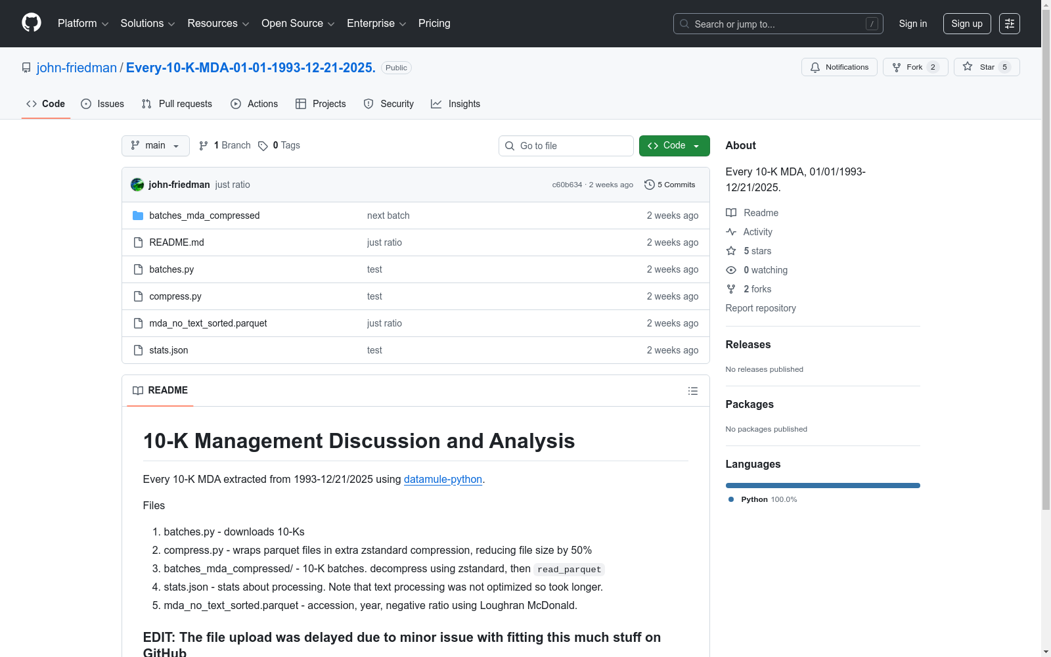Viewport: 1051px width, 657px height.
Task: Switch to the Pull requests tab
Action: 177,104
